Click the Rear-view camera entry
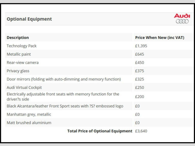 (23, 63)
